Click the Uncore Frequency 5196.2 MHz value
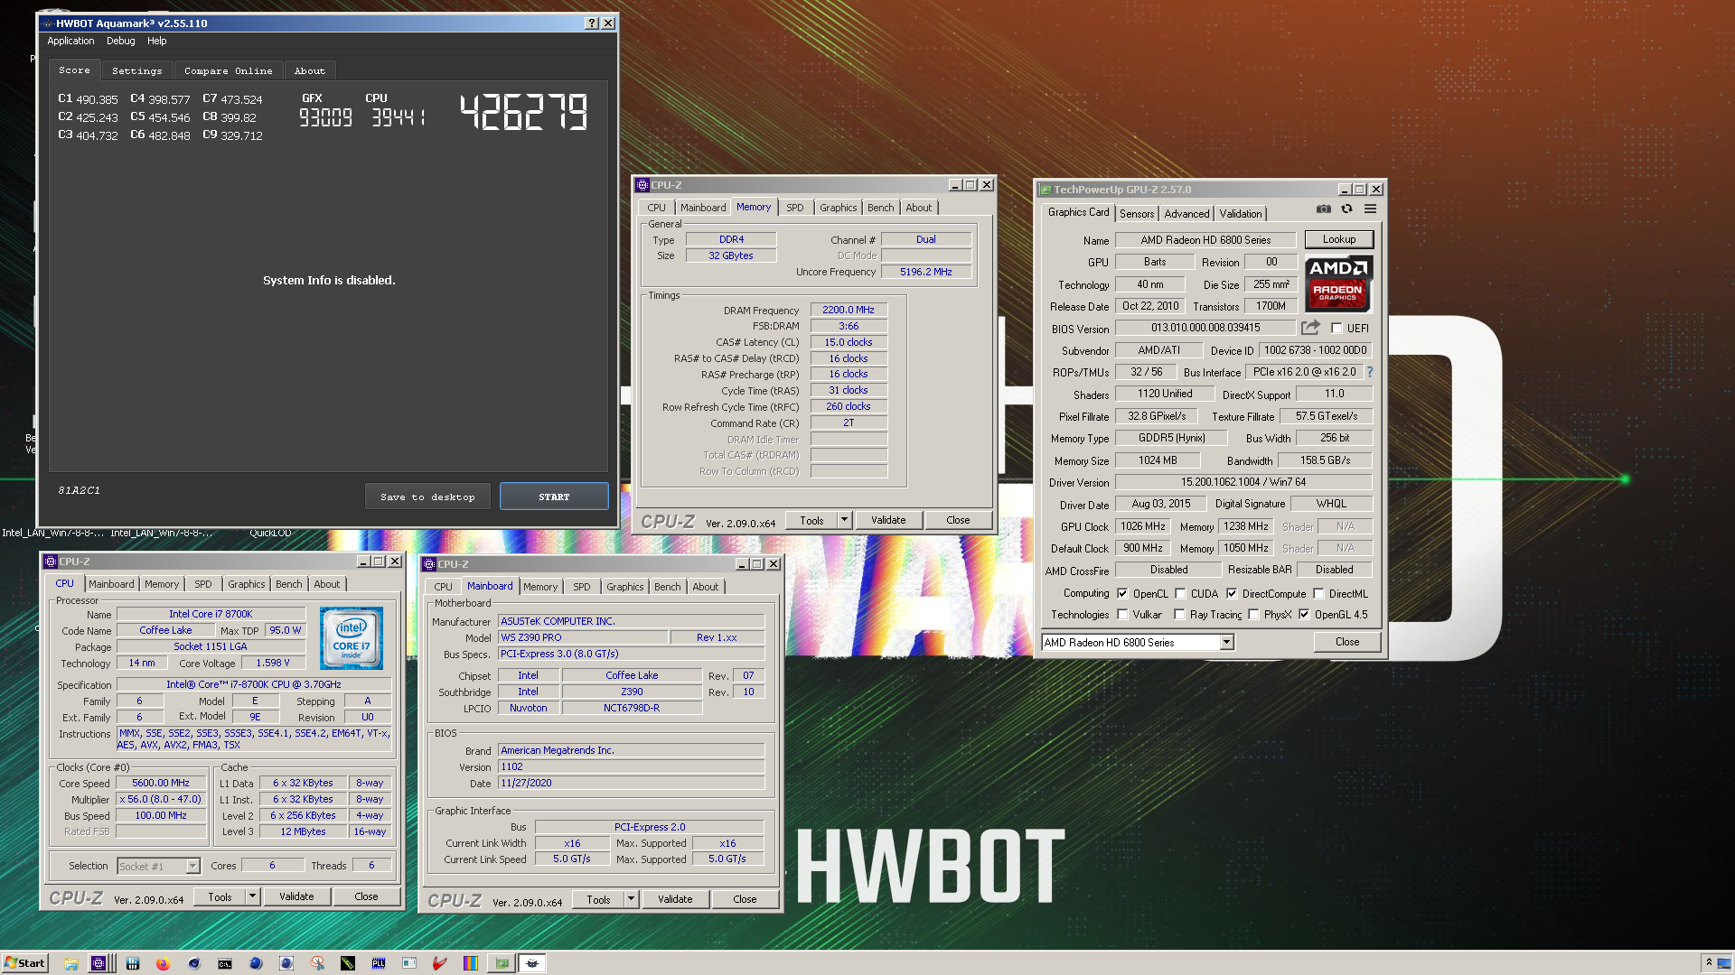 coord(926,272)
